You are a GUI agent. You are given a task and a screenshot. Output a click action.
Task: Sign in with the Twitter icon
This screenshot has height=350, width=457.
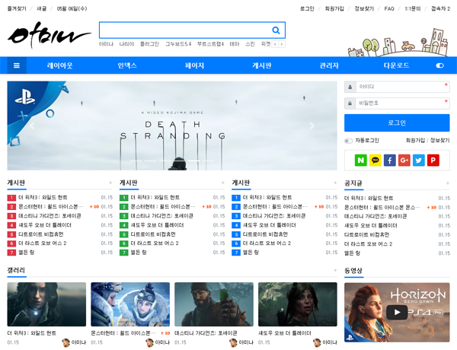418,160
